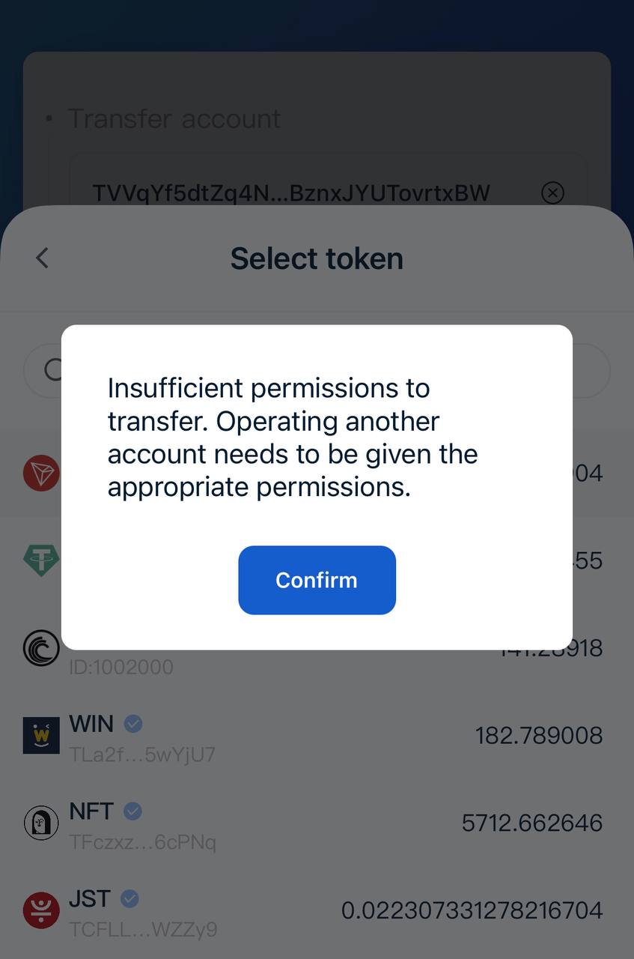The height and width of the screenshot is (959, 634).
Task: Tap the Confirm button in the dialog
Action: pyautogui.click(x=317, y=580)
